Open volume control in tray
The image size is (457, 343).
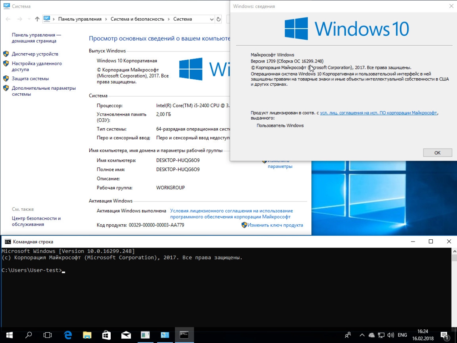click(391, 335)
